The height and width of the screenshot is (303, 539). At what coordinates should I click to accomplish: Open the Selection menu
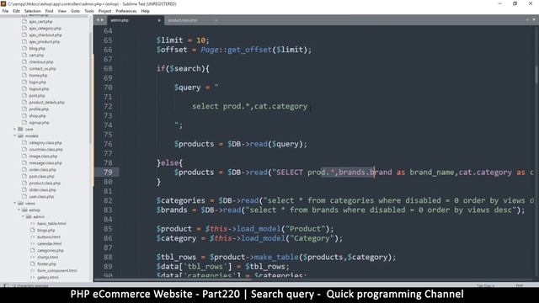[x=32, y=11]
